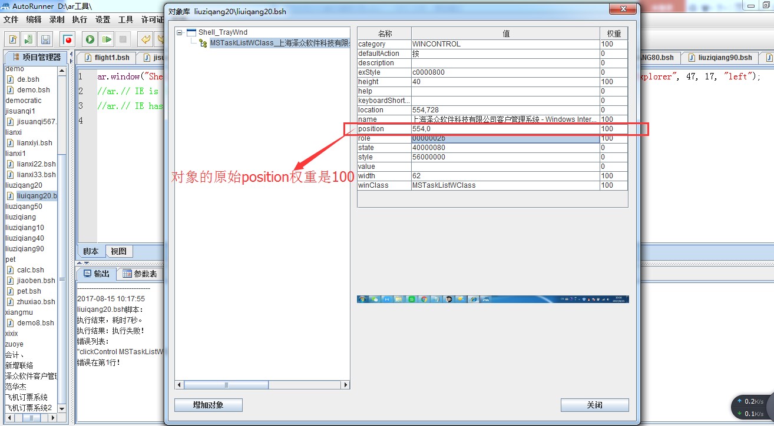Click the object tree horizontal scrollbar thumb
Viewport: 774px width, 426px height.
click(x=227, y=385)
